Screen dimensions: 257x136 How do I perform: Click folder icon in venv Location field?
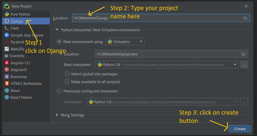(243, 54)
